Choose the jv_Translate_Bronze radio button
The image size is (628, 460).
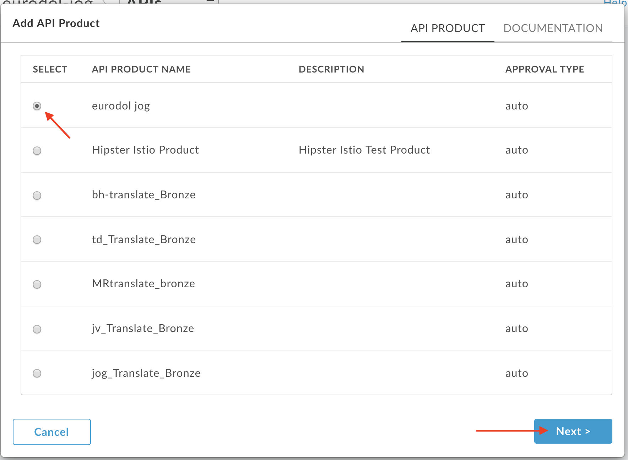[37, 329]
